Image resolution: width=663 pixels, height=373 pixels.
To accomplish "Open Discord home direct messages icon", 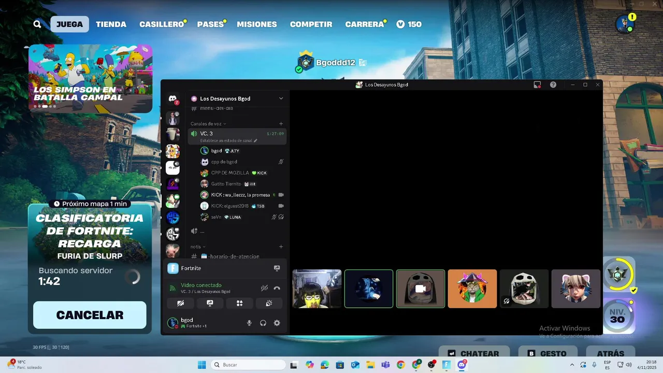I will click(172, 99).
